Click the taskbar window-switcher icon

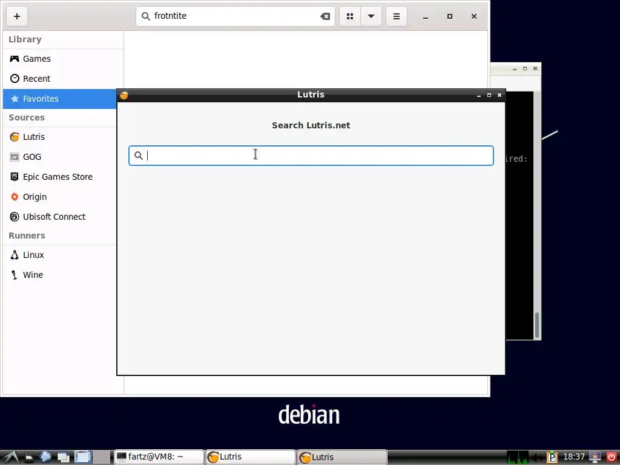pyautogui.click(x=63, y=458)
